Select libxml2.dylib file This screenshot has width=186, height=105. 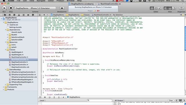17,32
